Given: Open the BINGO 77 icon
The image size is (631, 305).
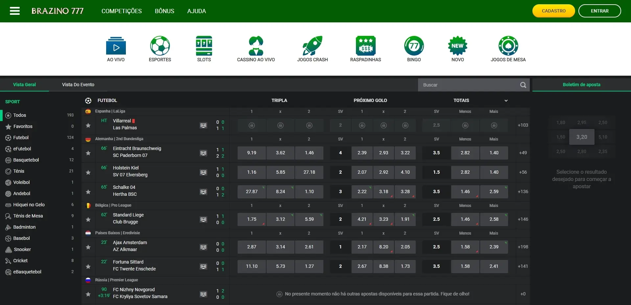Looking at the screenshot, I should click(414, 46).
